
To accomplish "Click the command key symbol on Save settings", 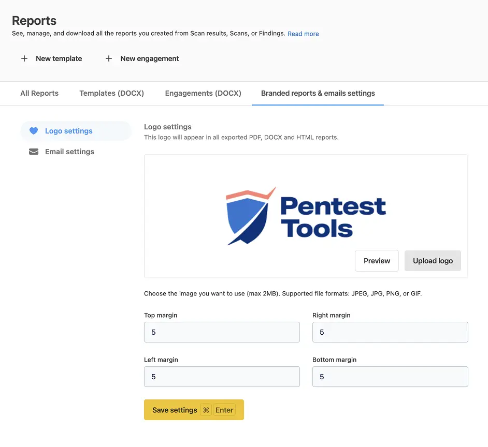I will tap(206, 410).
